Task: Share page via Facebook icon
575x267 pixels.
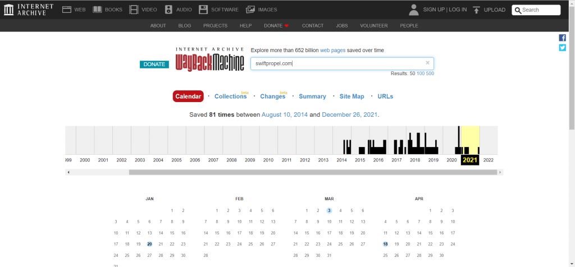Action: pyautogui.click(x=562, y=38)
